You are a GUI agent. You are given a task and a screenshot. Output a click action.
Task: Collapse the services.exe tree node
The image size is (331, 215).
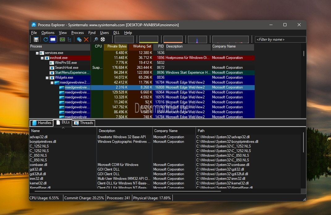coord(37,53)
